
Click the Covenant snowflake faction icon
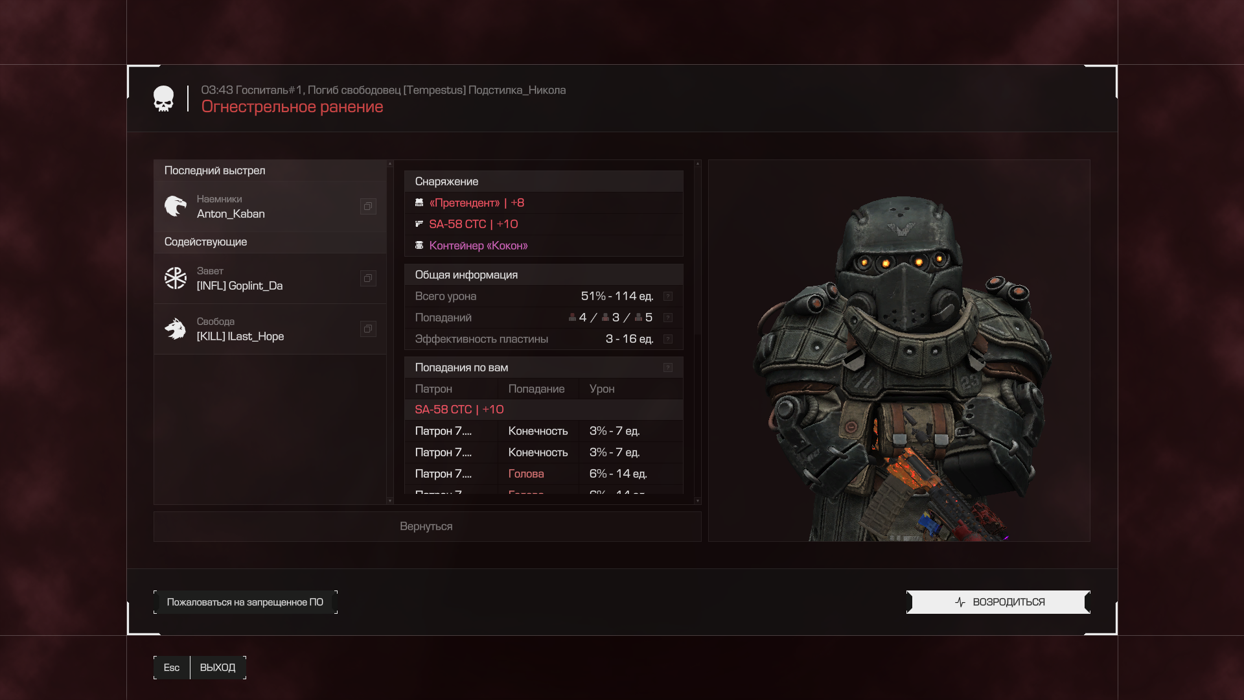[175, 278]
